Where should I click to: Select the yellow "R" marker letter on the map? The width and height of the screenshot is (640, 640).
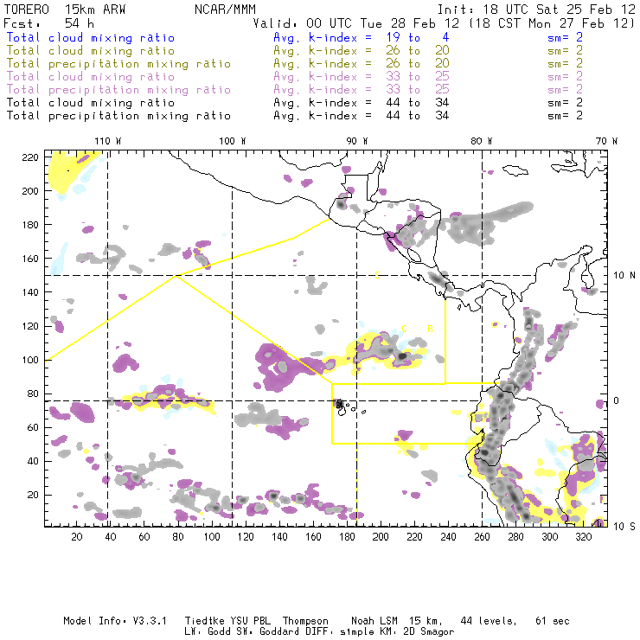pos(430,329)
